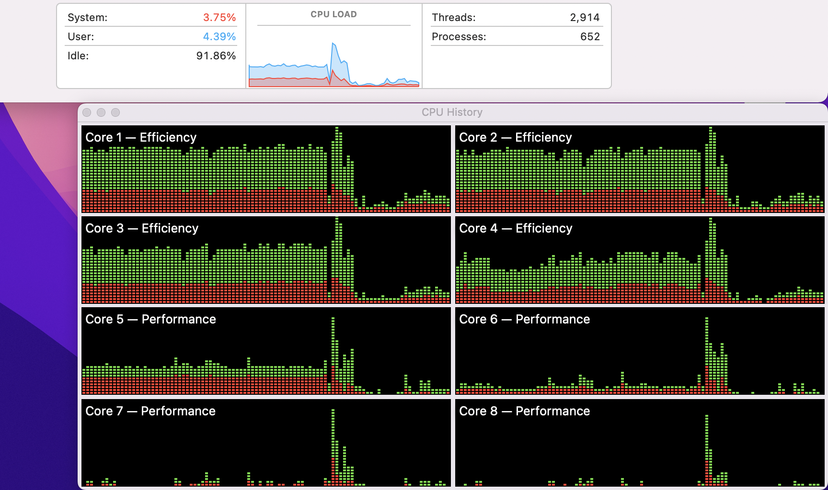Viewport: 828px width, 490px height.
Task: Select the Core 4 — Efficiency graph
Action: (640, 260)
